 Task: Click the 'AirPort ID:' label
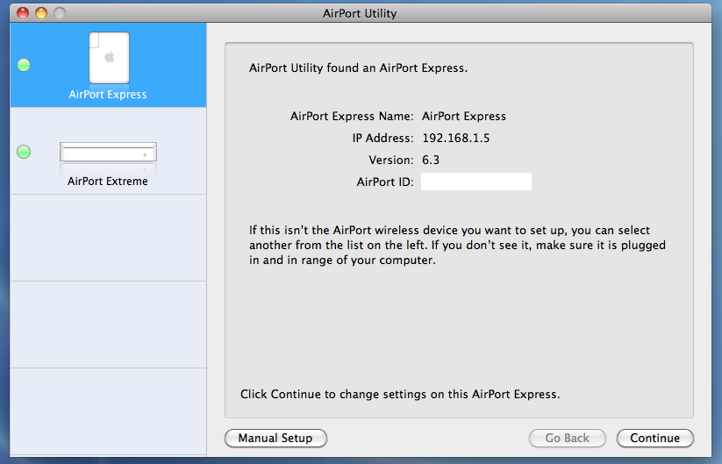tap(385, 182)
